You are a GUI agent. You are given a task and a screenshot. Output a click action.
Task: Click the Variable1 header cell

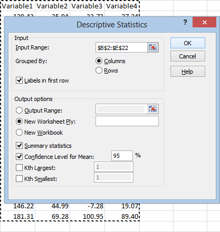click(x=17, y=6)
